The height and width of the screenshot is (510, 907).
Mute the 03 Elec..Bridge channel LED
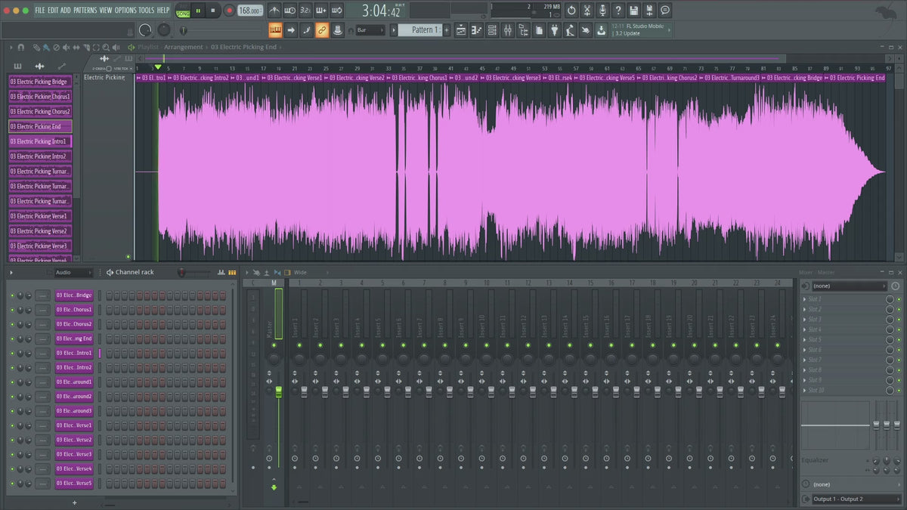[x=12, y=295]
